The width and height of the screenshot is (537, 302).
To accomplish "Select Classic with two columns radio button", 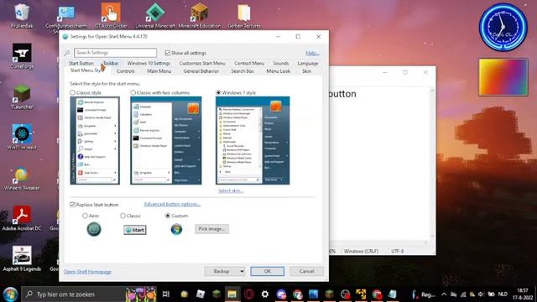I will [133, 92].
